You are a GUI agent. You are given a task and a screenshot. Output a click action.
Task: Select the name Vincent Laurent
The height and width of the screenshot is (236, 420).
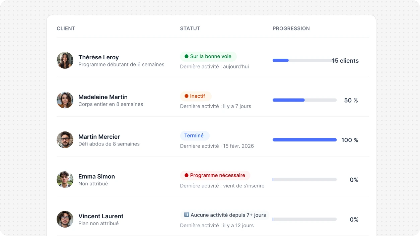tap(101, 216)
